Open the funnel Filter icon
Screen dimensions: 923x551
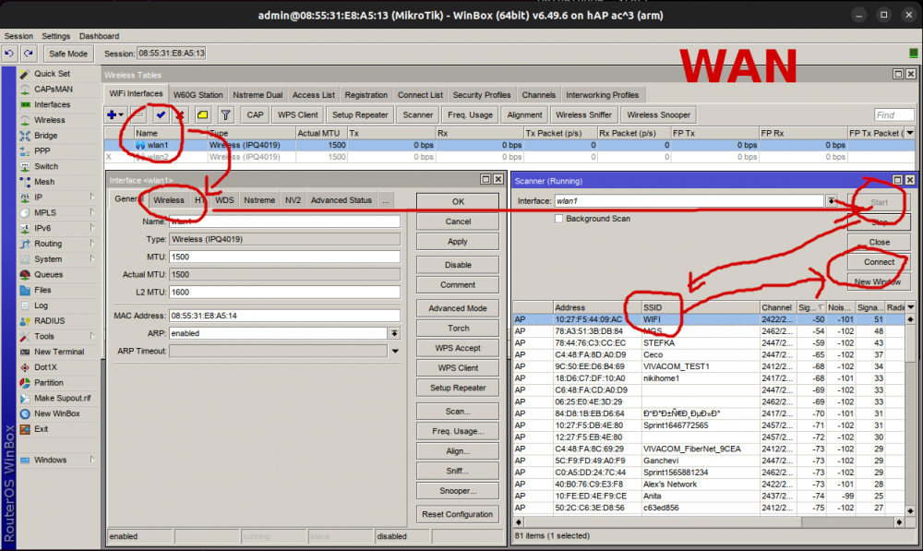pyautogui.click(x=225, y=115)
